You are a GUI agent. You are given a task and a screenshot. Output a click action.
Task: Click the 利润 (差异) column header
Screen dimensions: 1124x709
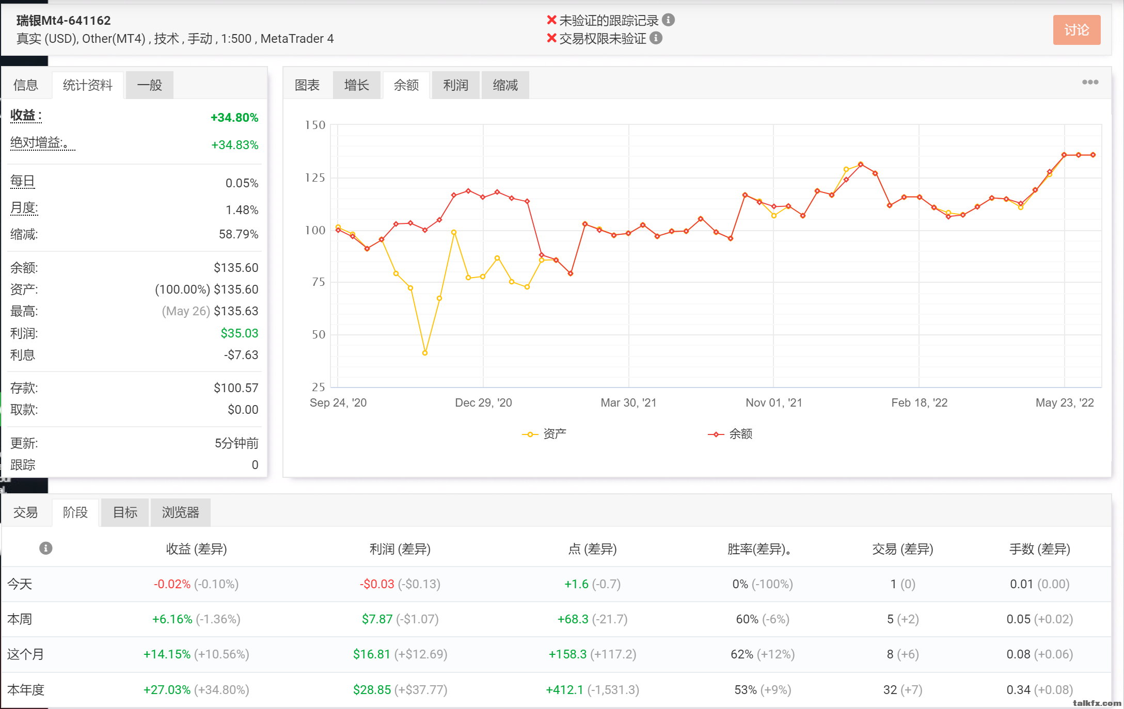pyautogui.click(x=400, y=549)
